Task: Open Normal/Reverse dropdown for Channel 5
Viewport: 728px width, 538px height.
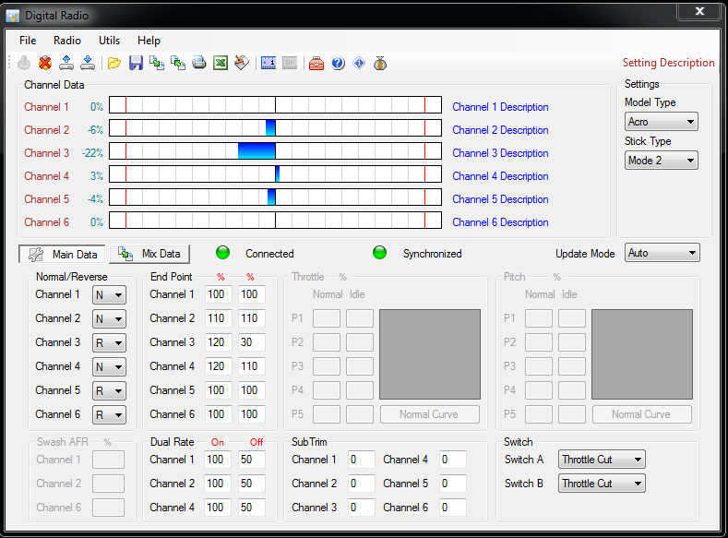Action: (109, 391)
